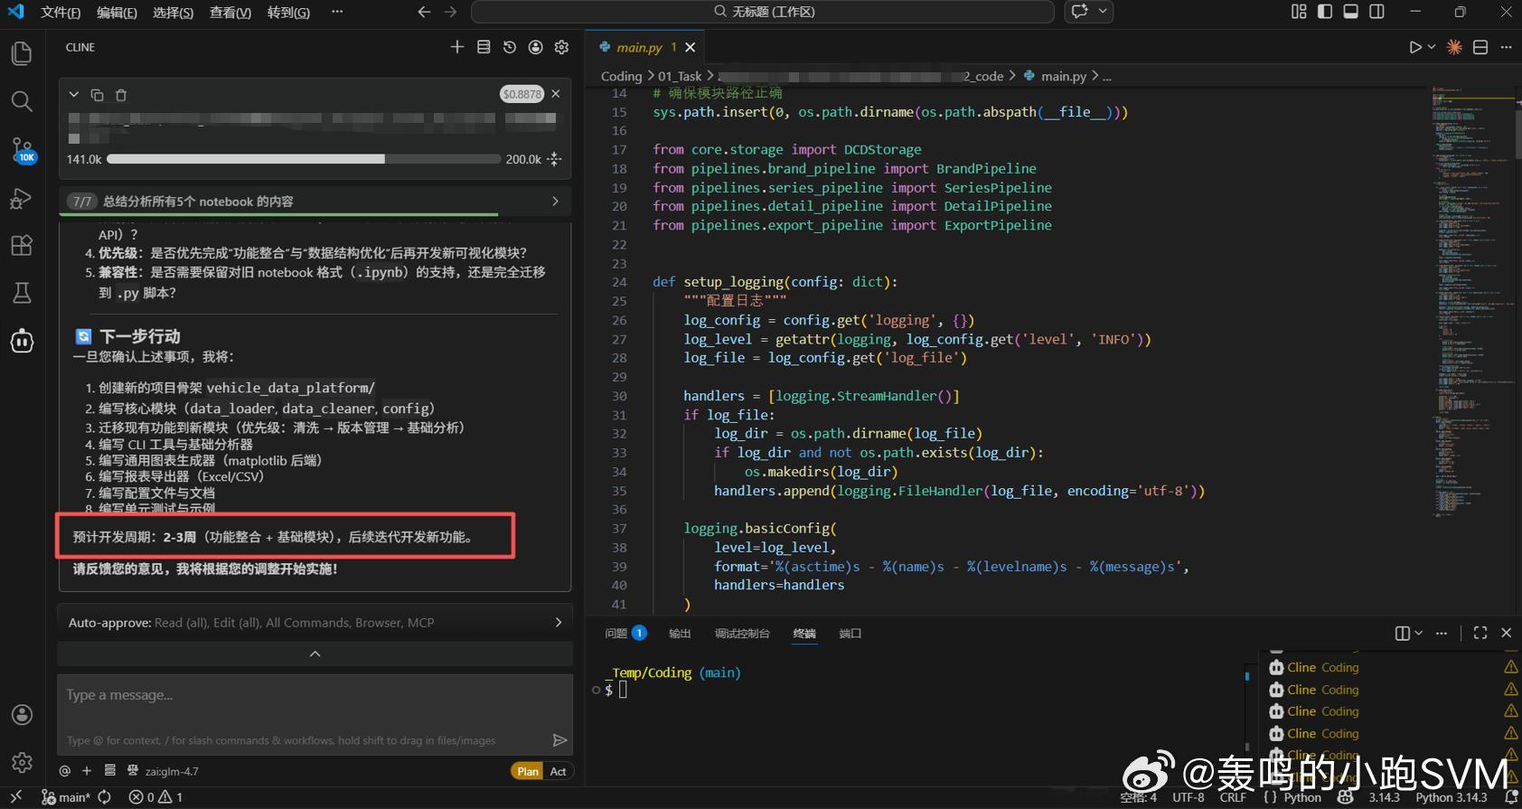Open notifications bell in status bar
This screenshot has height=809, width=1522.
[x=1510, y=797]
